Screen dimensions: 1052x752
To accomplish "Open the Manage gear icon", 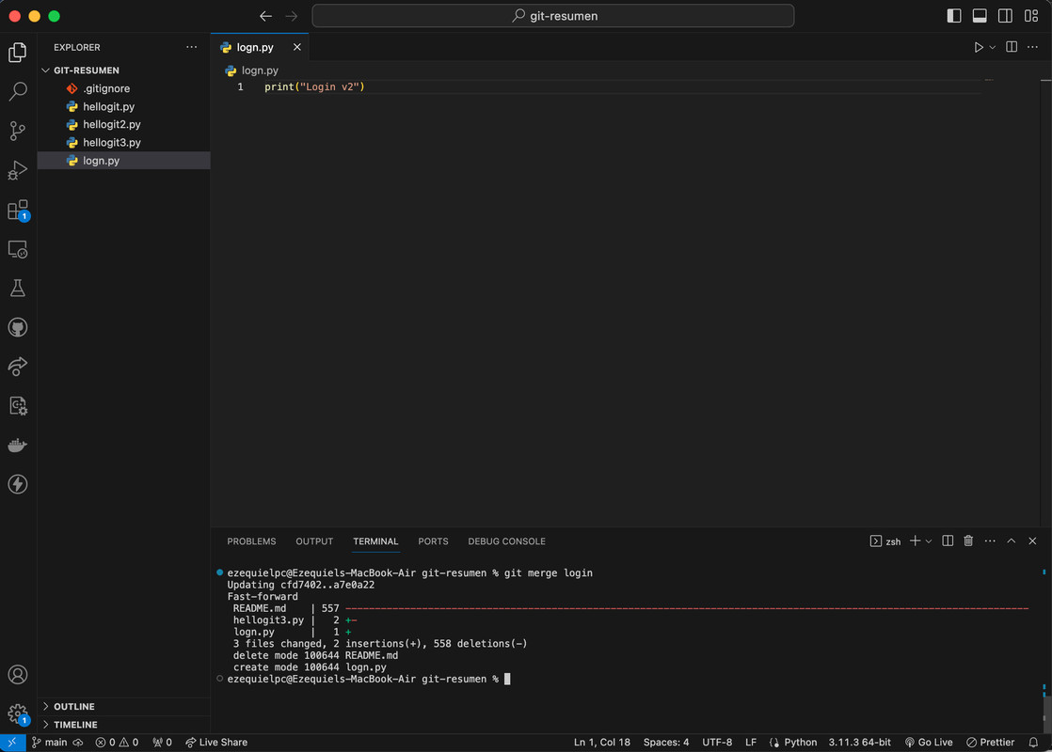I will pyautogui.click(x=18, y=713).
